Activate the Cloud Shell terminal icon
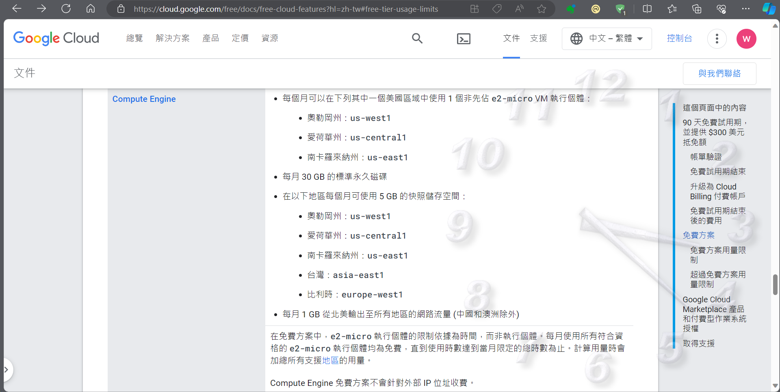The height and width of the screenshot is (392, 780). 464,39
